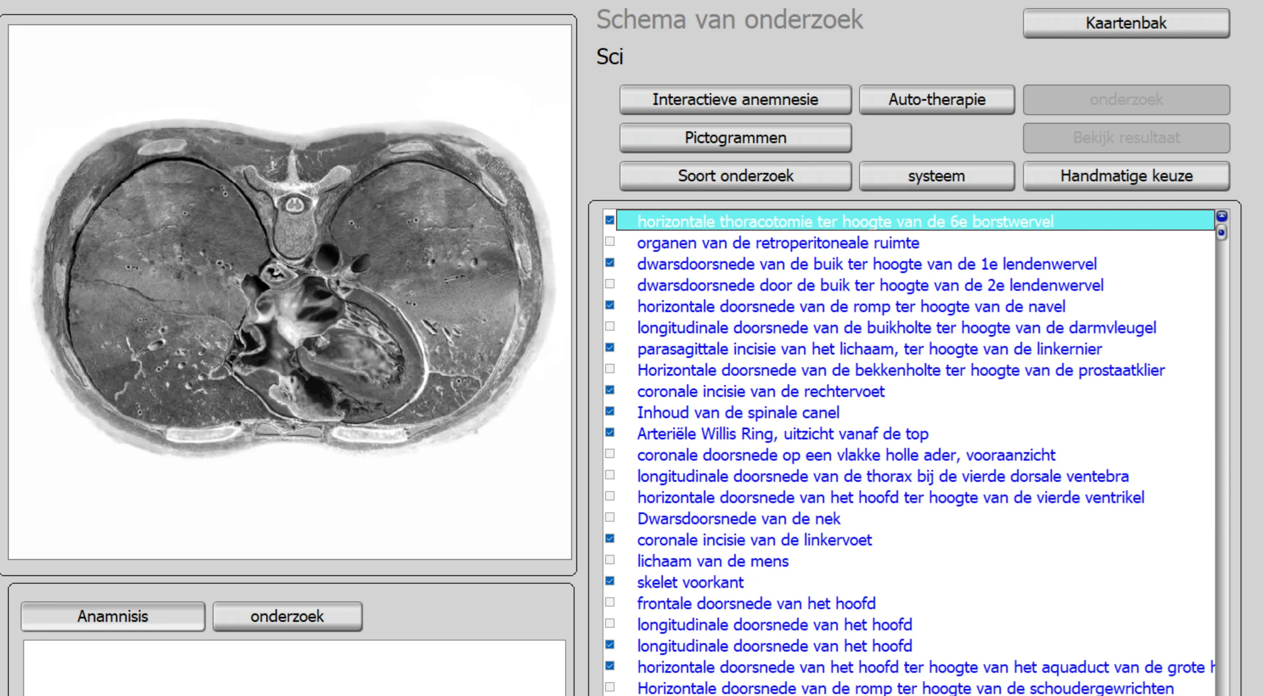The image size is (1264, 696).
Task: Enable organen van de retroperitoneale ruimte checkbox
Action: [610, 242]
